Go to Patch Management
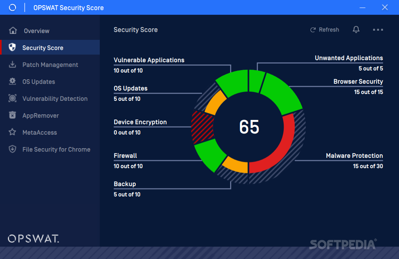 pos(50,65)
